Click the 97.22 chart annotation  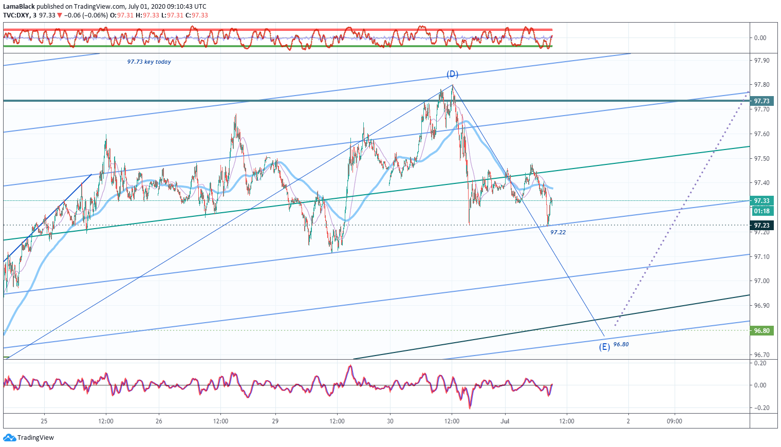[x=558, y=232]
